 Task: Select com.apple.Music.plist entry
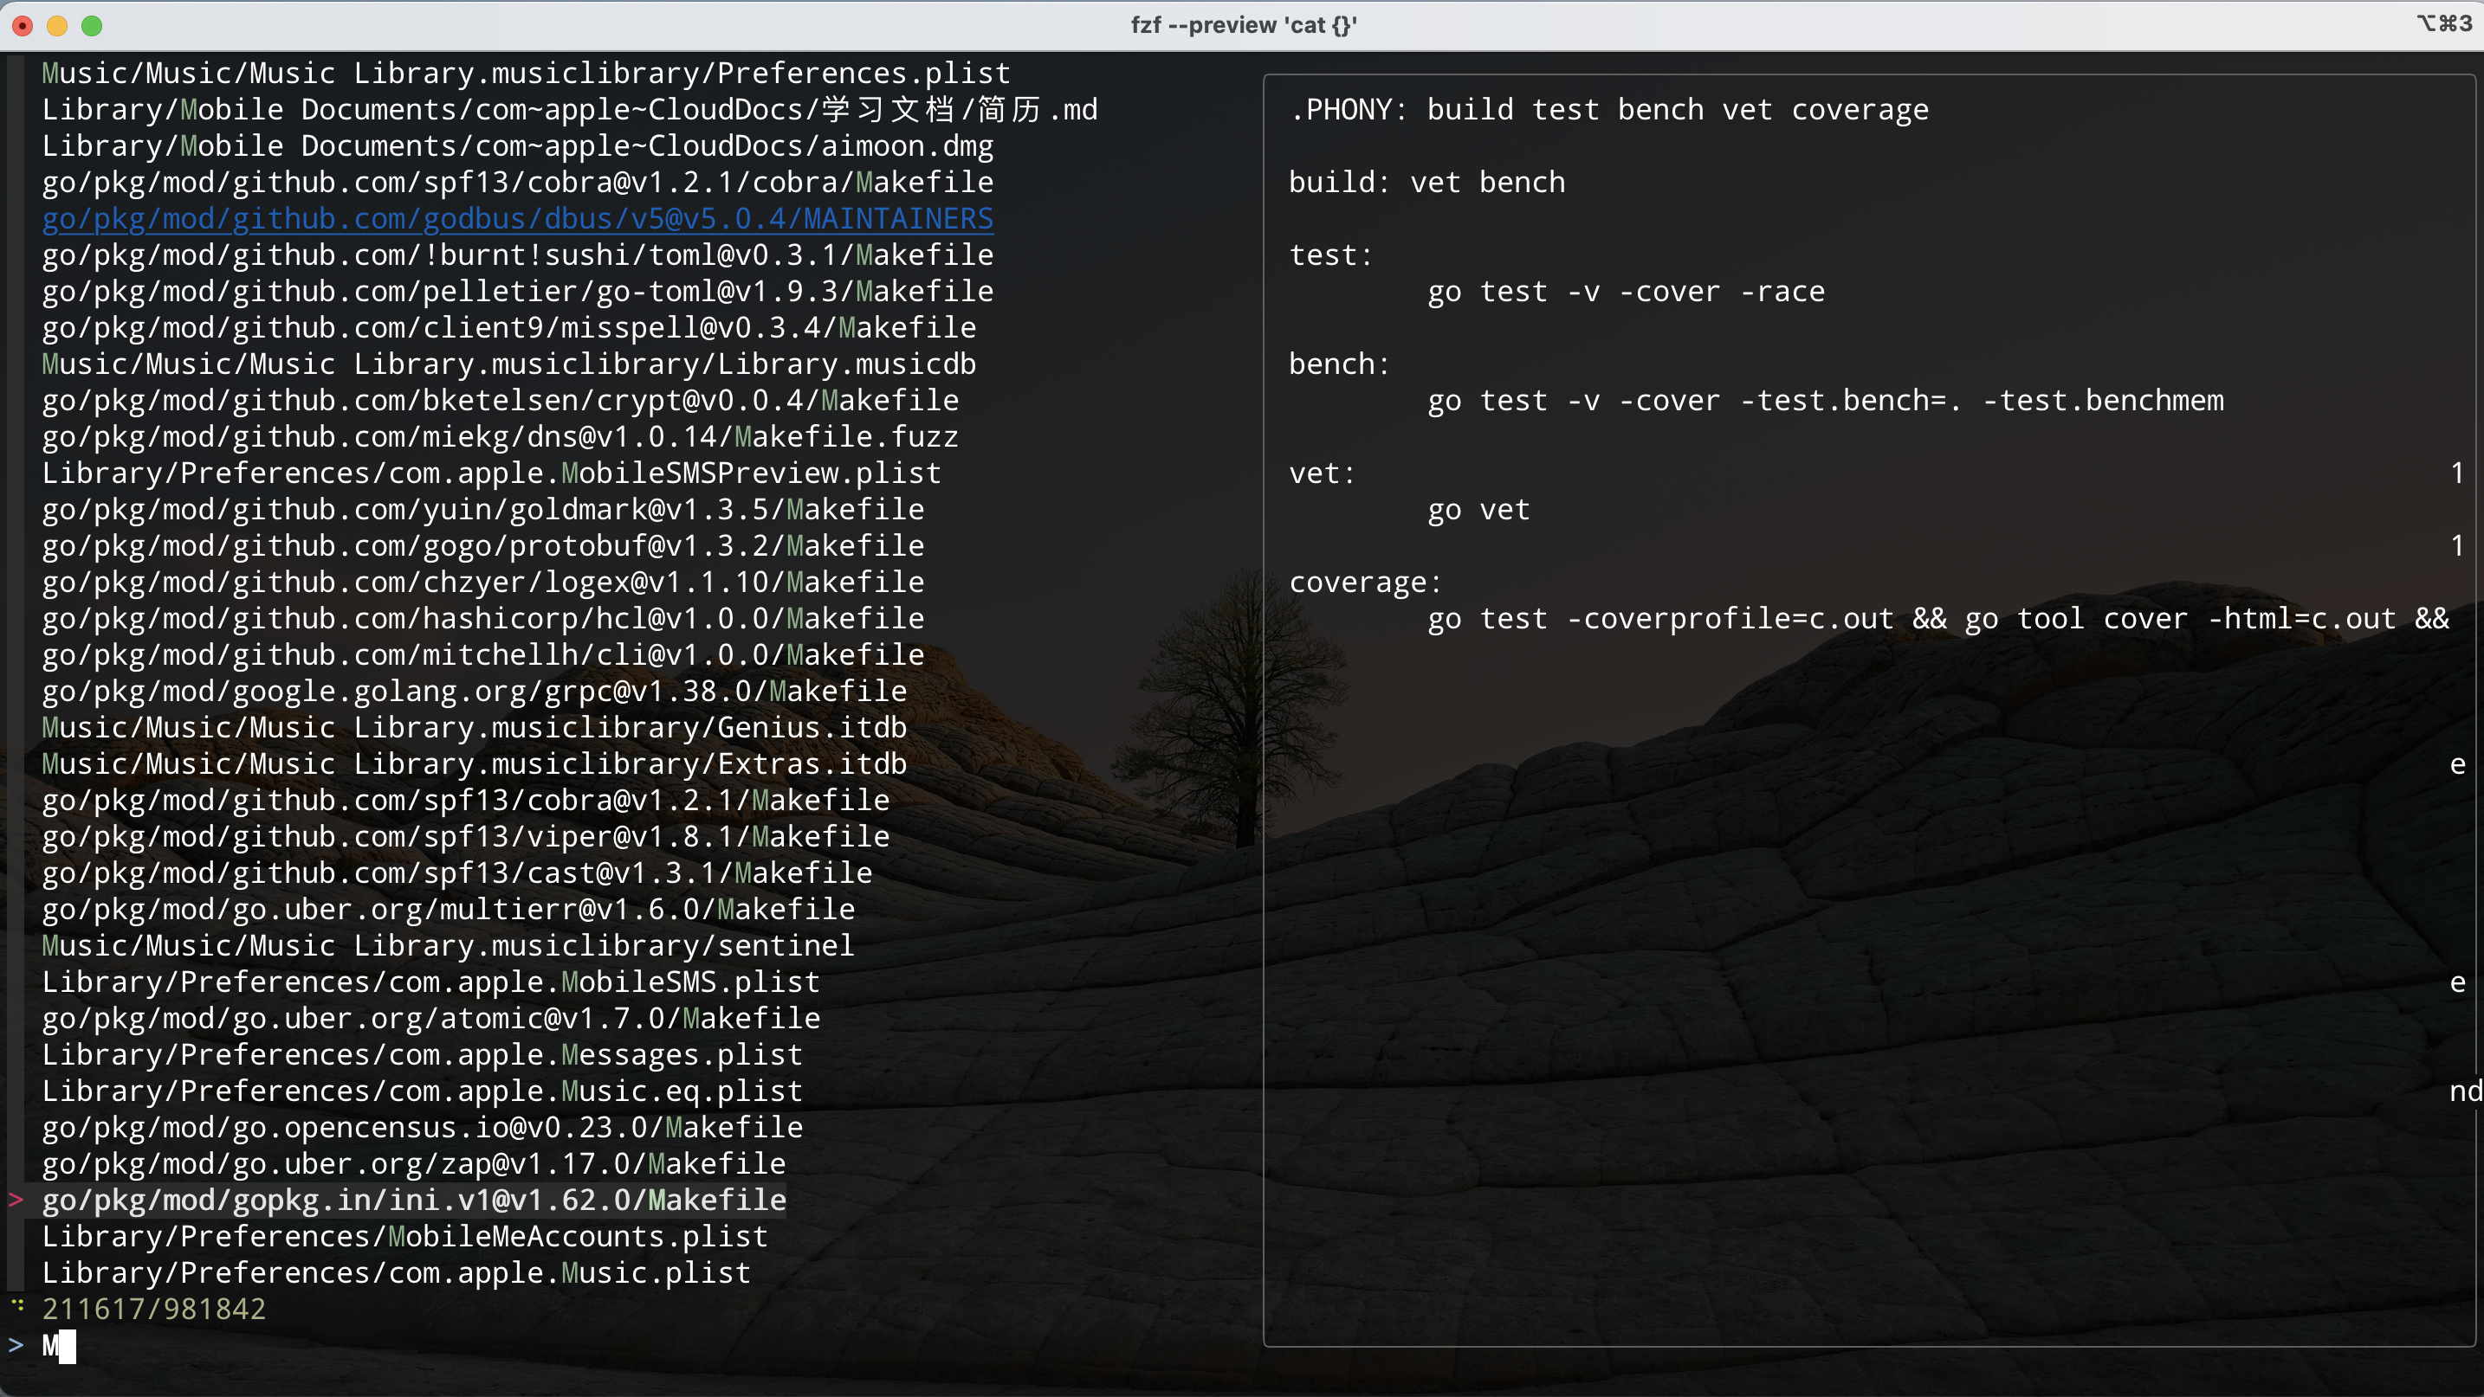coord(395,1274)
